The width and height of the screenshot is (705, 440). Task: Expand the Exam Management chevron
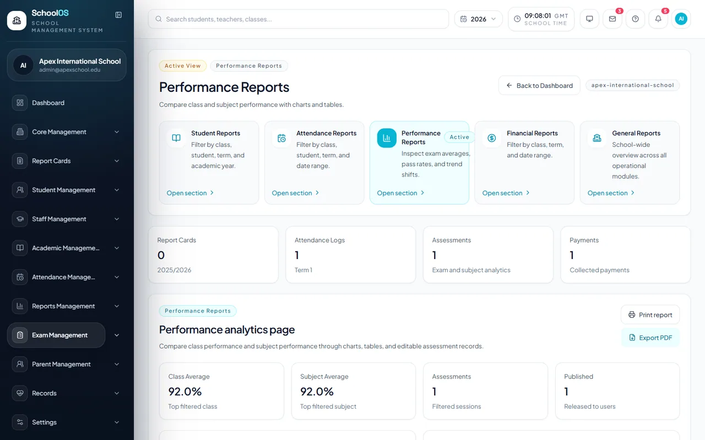coord(117,335)
